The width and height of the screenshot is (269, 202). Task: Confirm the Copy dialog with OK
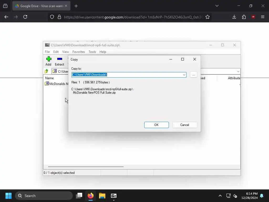click(157, 125)
